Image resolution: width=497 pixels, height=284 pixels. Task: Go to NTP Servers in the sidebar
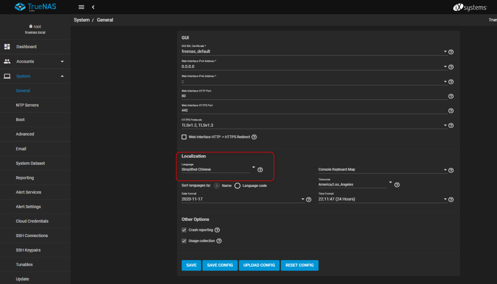coord(28,105)
